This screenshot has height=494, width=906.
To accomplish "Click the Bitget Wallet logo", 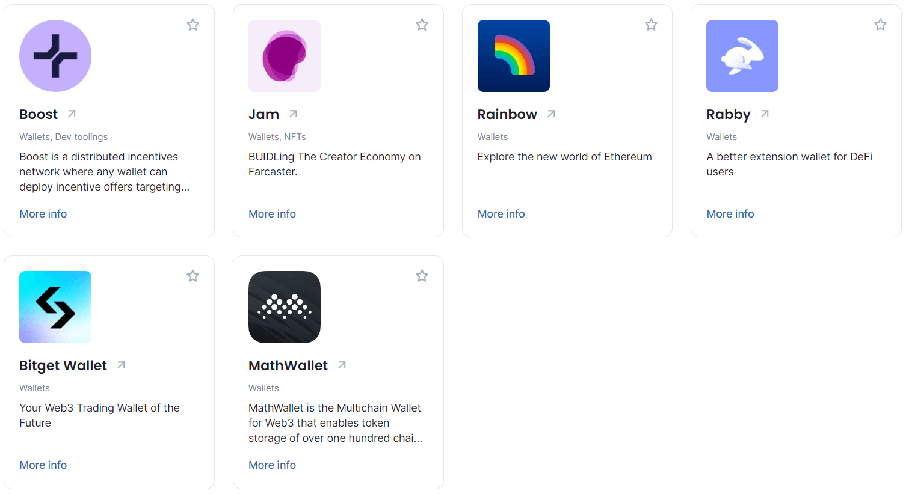I will point(55,307).
